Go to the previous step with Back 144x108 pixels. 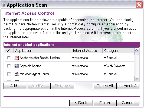tap(81, 103)
